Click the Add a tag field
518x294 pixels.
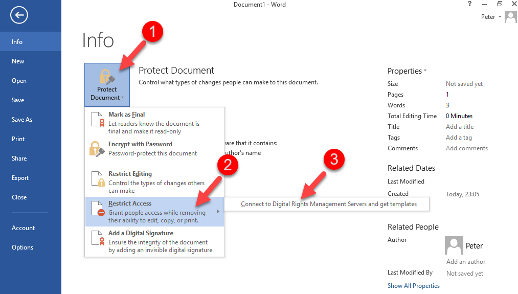459,138
